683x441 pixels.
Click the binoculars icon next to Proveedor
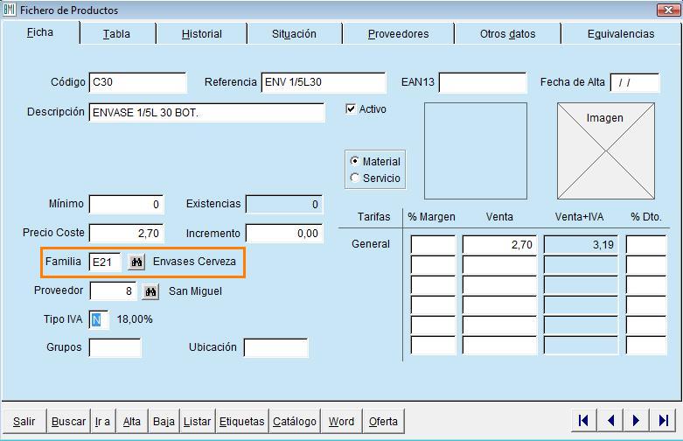(x=151, y=290)
